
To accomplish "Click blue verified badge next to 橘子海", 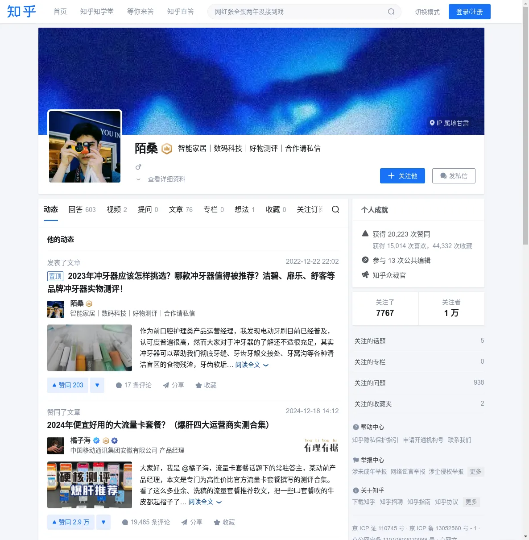I will coord(96,440).
